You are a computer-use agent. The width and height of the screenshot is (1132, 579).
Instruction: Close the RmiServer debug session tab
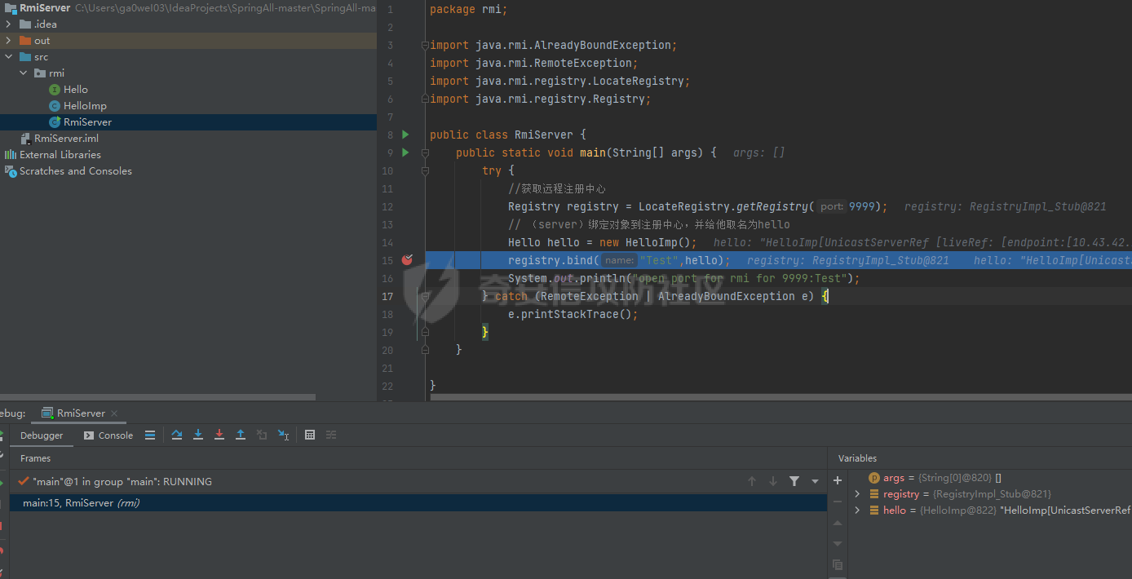114,413
